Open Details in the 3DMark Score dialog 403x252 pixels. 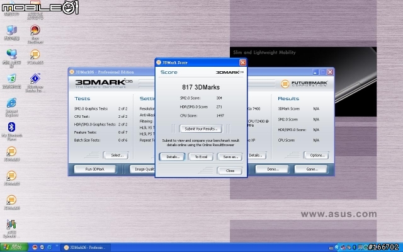coord(172,157)
